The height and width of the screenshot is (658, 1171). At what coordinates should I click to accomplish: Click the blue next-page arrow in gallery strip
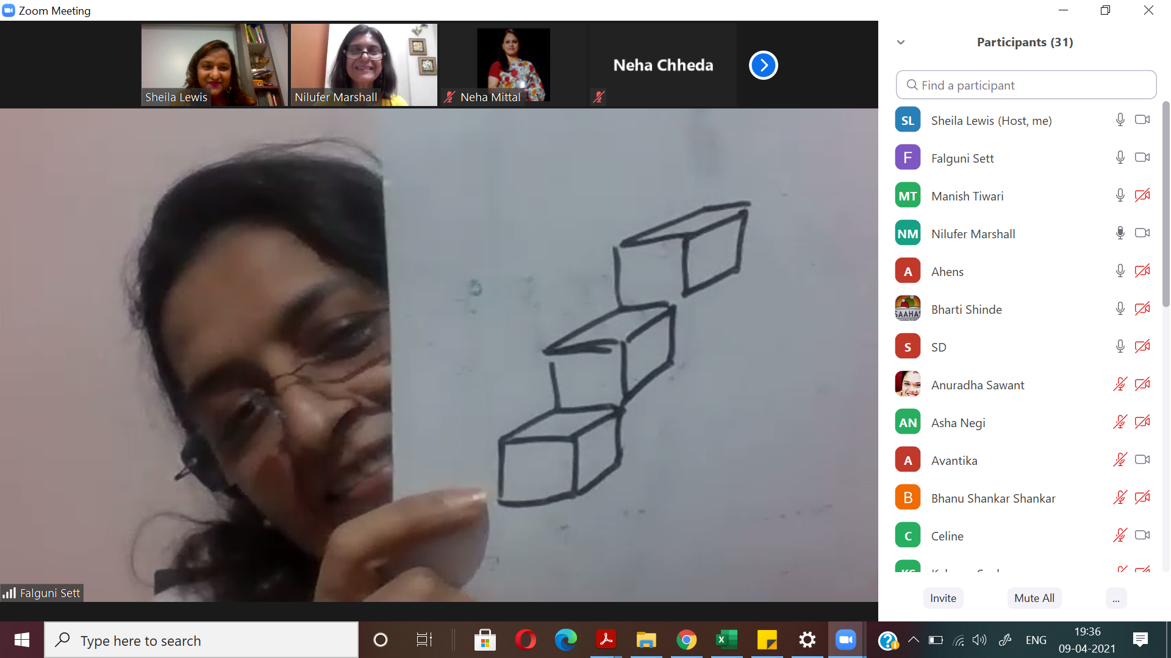763,65
